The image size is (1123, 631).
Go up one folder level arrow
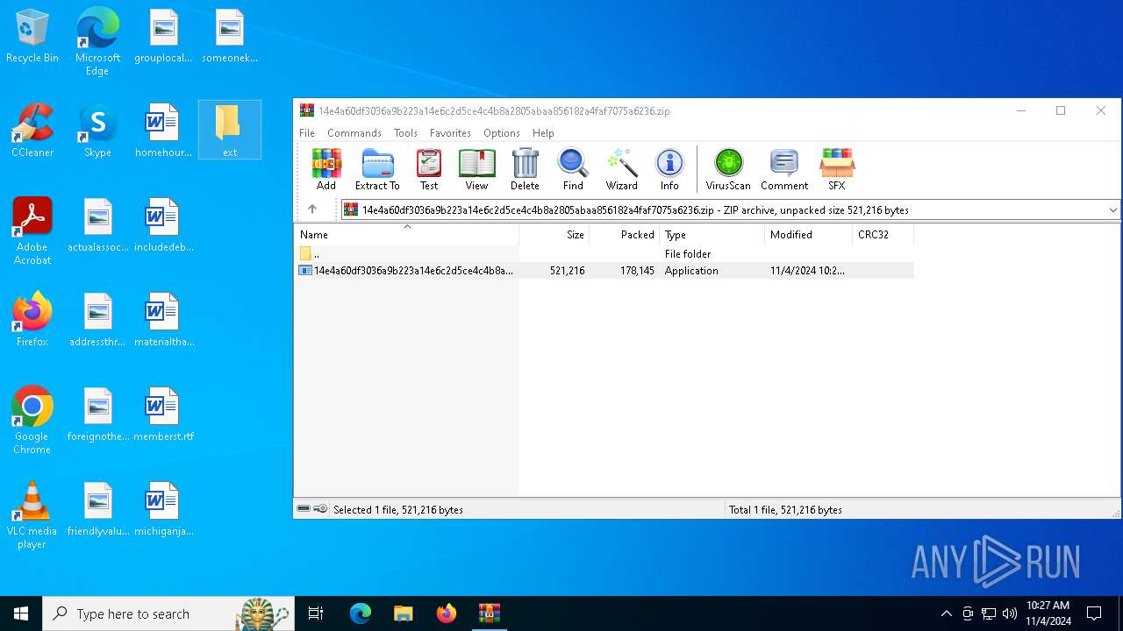(x=312, y=209)
